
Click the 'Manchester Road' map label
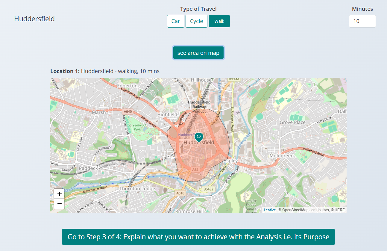tap(95, 190)
